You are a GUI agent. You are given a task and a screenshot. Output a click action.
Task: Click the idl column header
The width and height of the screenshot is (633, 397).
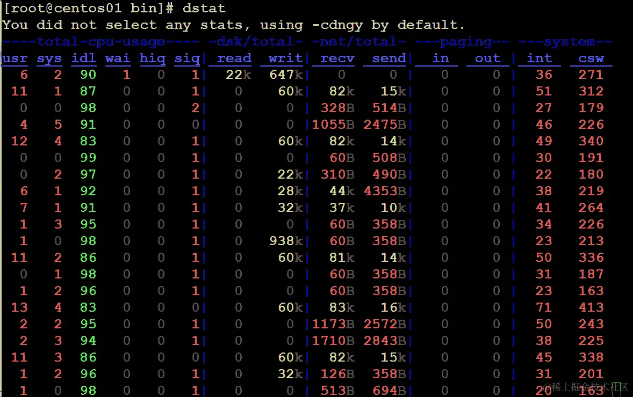[84, 58]
